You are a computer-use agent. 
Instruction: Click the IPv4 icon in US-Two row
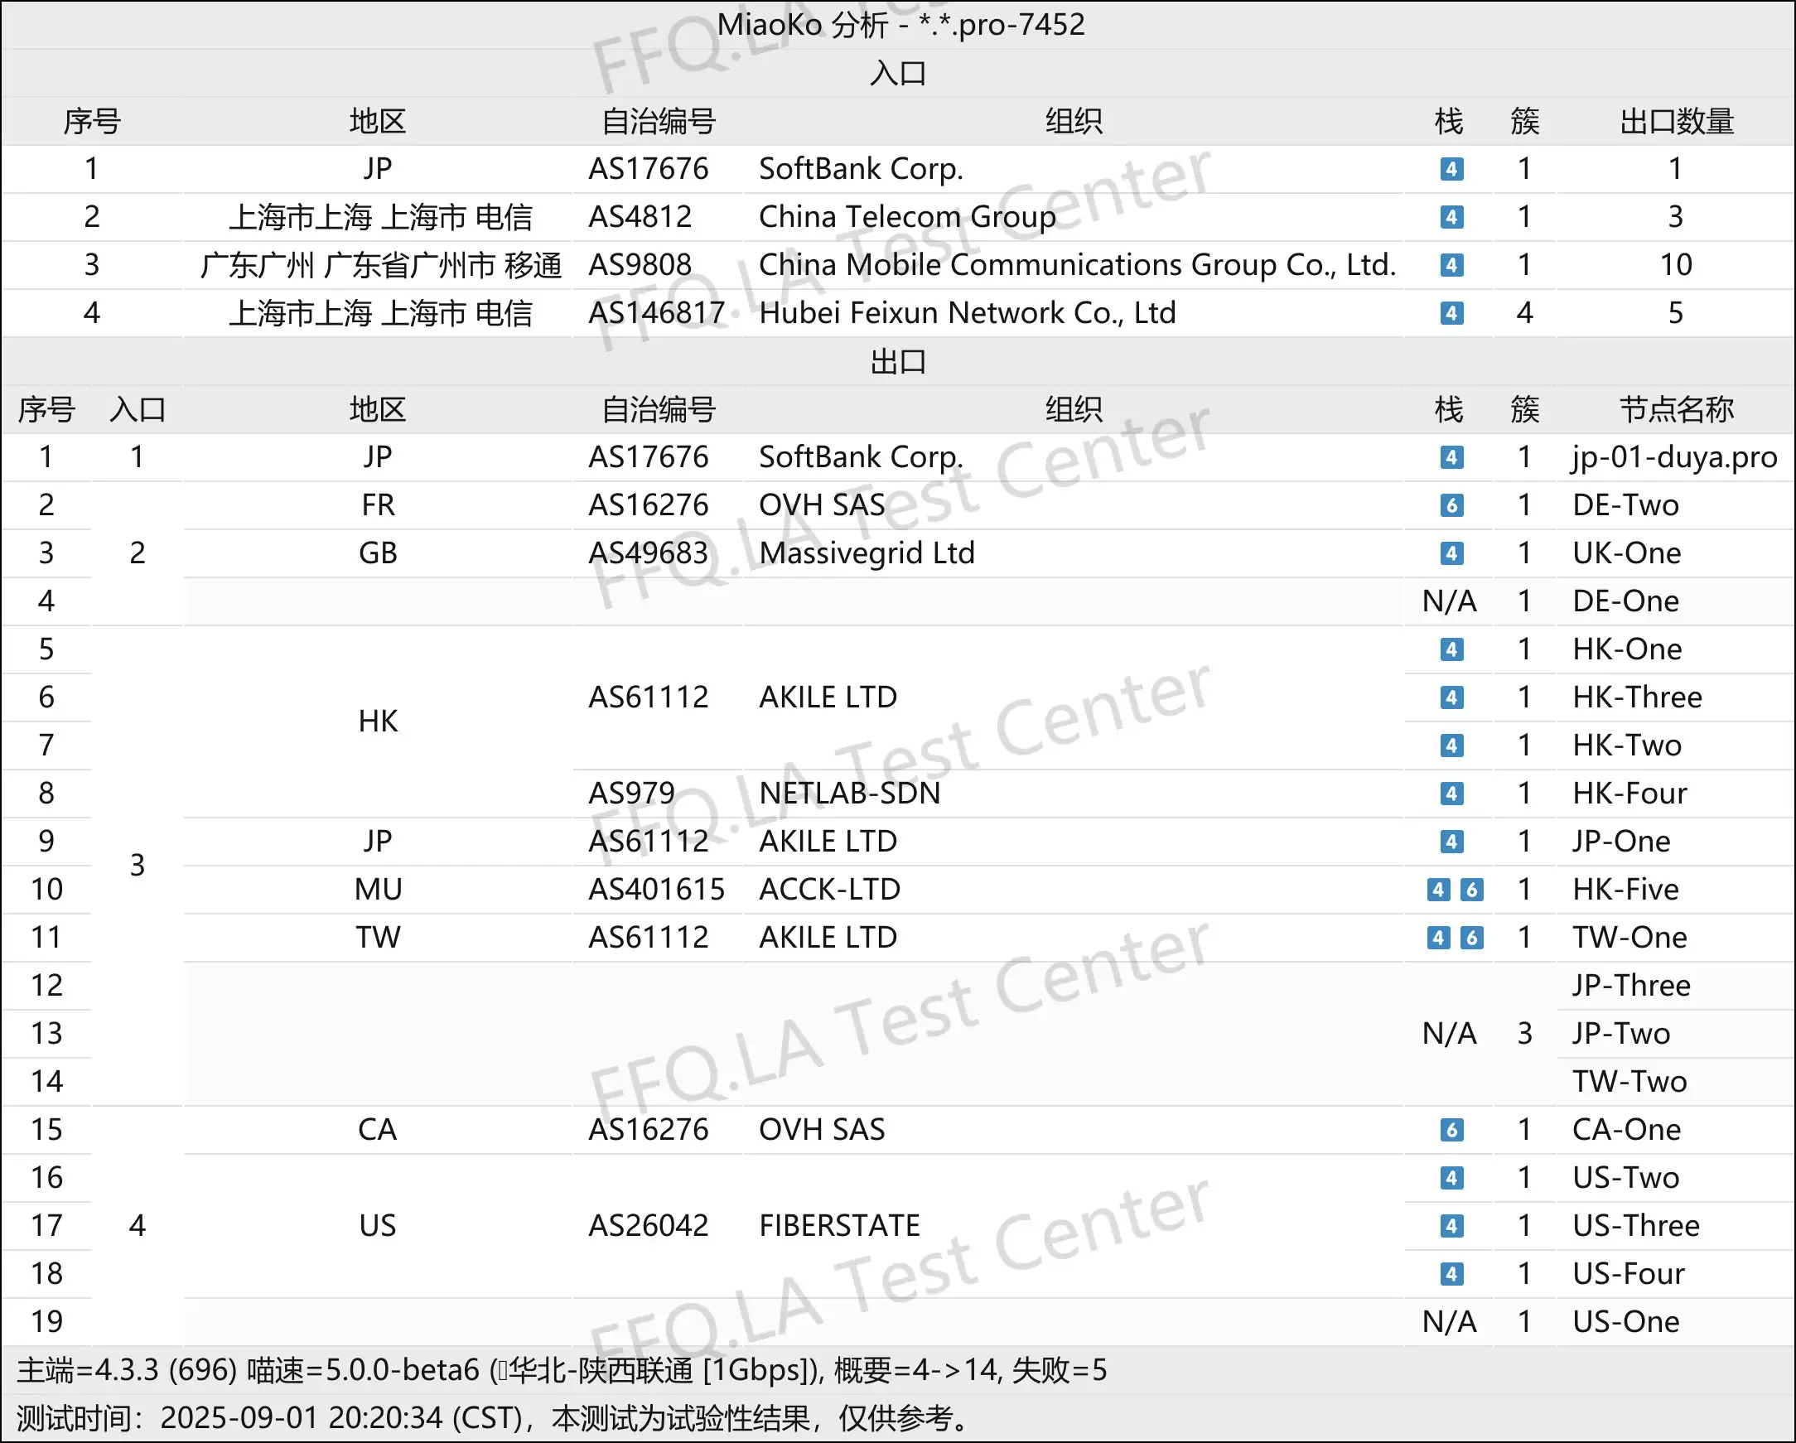coord(1451,1178)
